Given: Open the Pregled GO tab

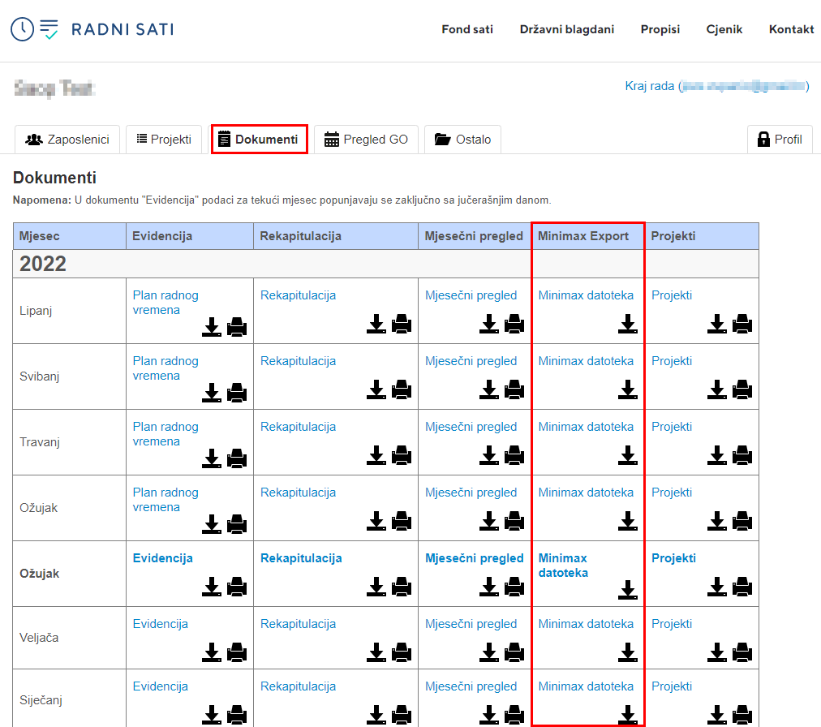Looking at the screenshot, I should click(x=366, y=140).
